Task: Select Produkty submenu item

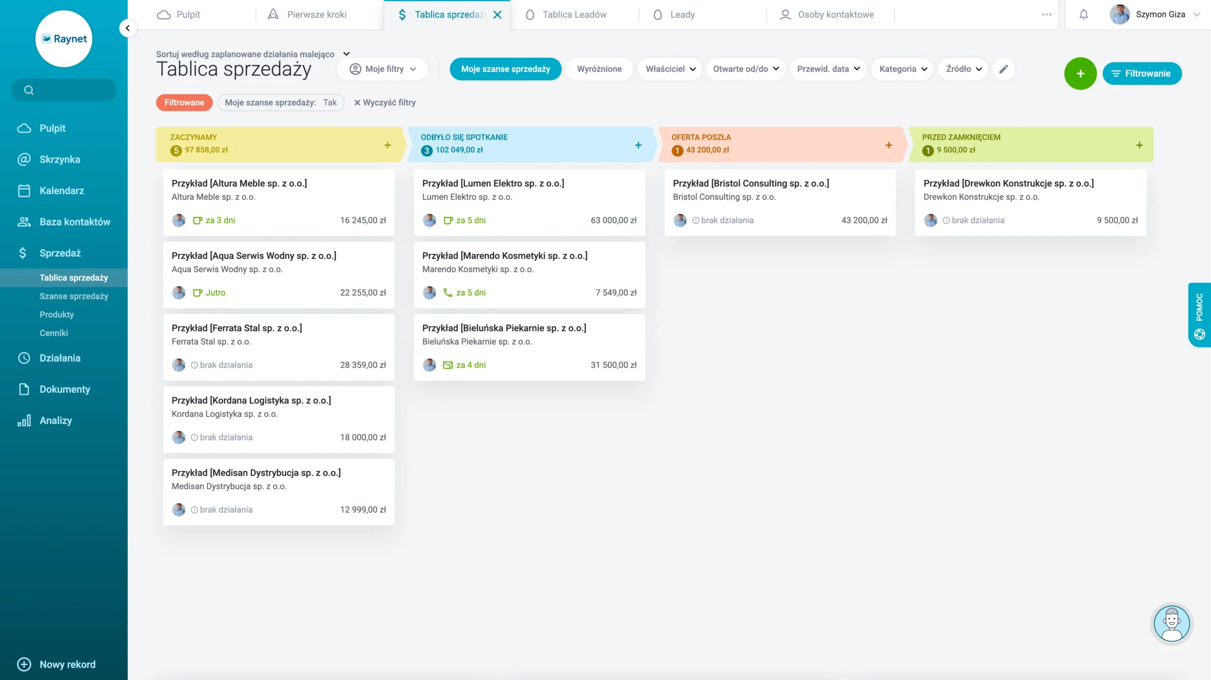Action: click(57, 314)
